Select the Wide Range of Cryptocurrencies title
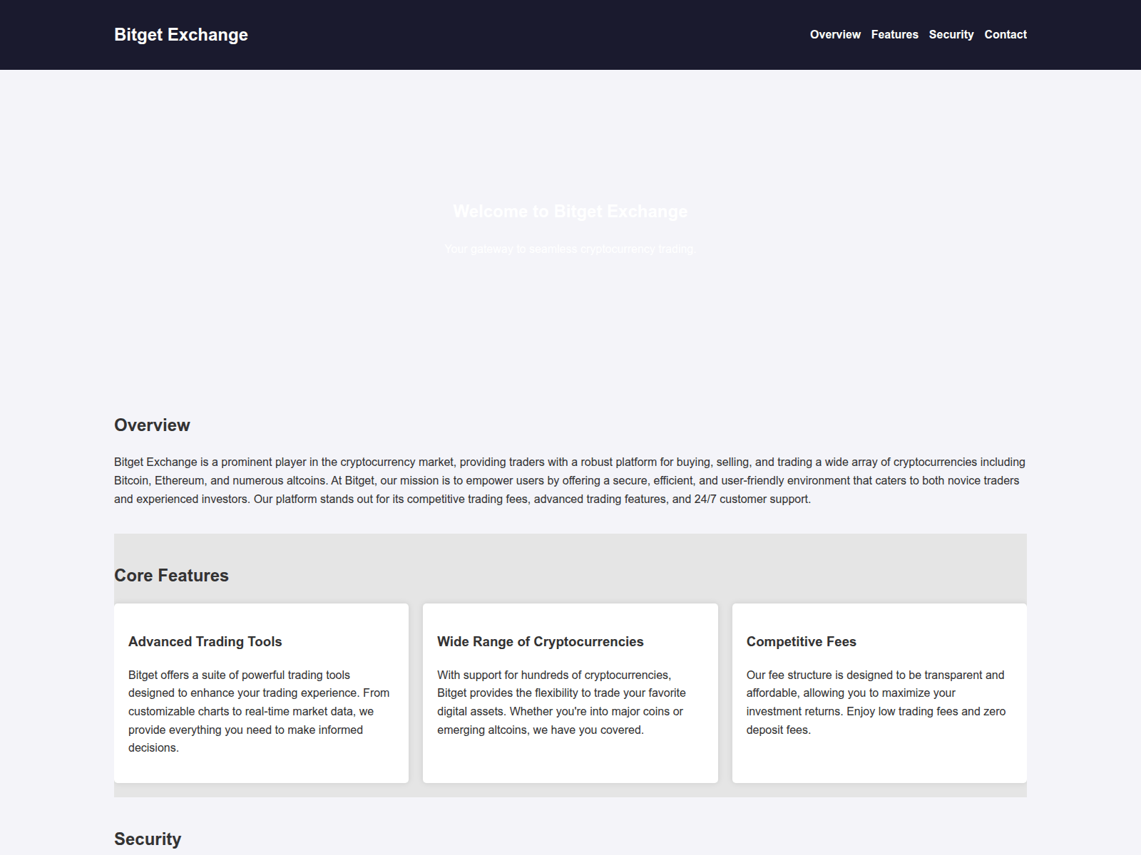 click(540, 642)
